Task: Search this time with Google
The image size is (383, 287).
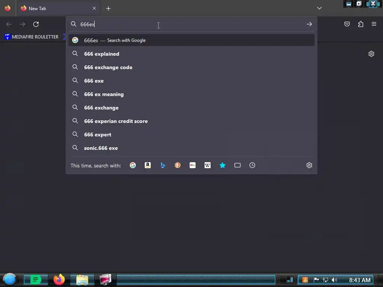Action: pos(133,165)
